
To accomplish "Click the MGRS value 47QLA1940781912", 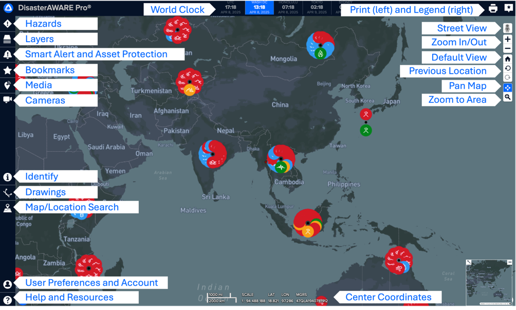I will point(311,301).
